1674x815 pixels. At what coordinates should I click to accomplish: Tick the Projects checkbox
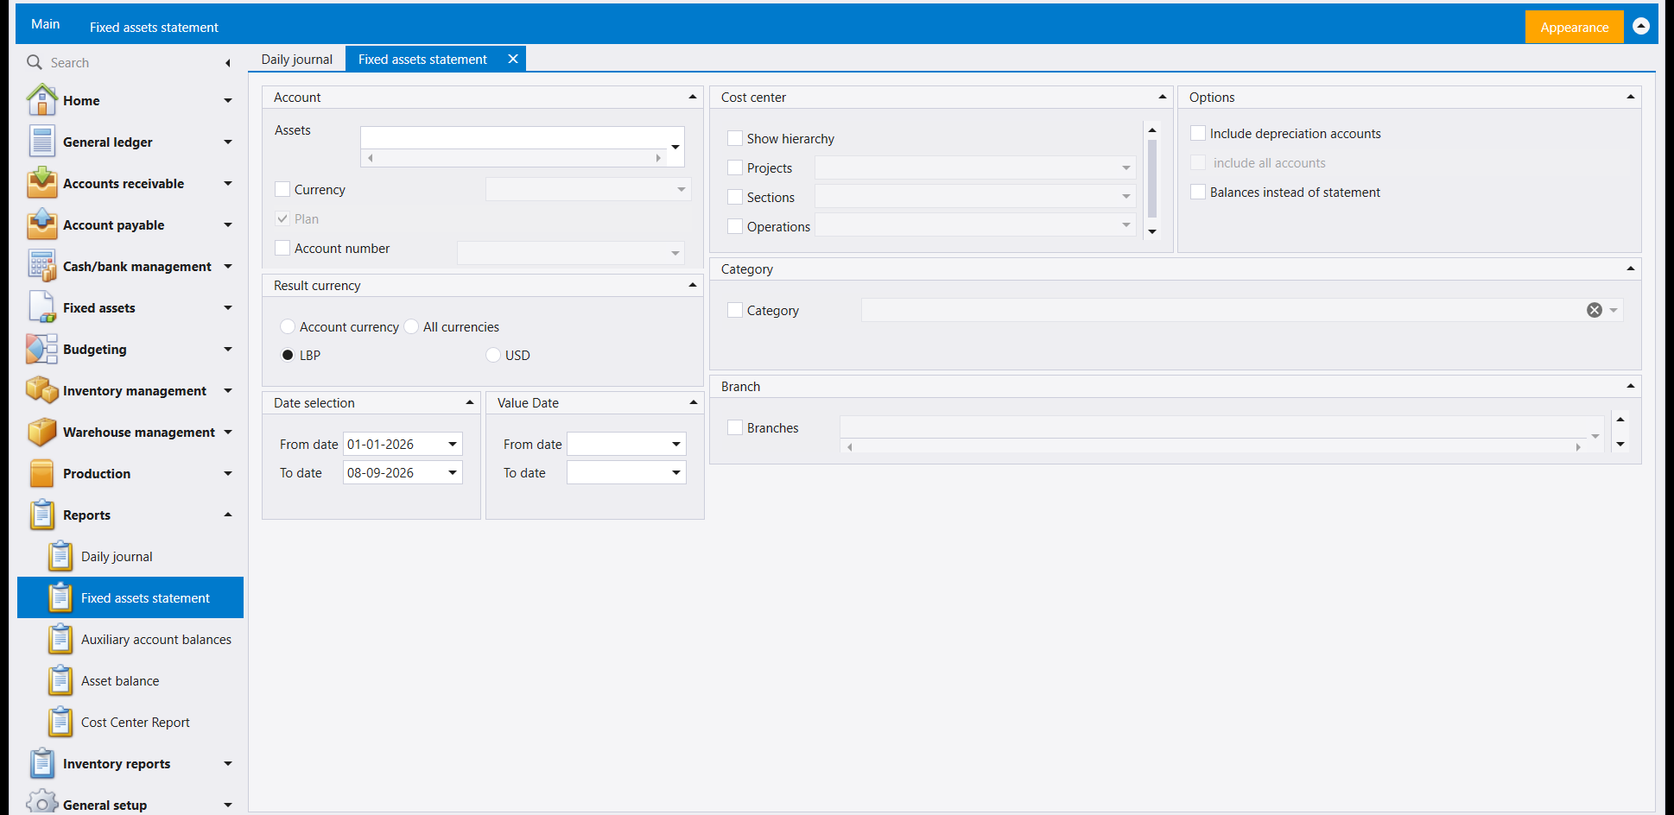735,167
